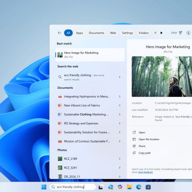Expand chevron for RD Strategy and Expenses
The image size is (192, 192).
tap(119, 123)
